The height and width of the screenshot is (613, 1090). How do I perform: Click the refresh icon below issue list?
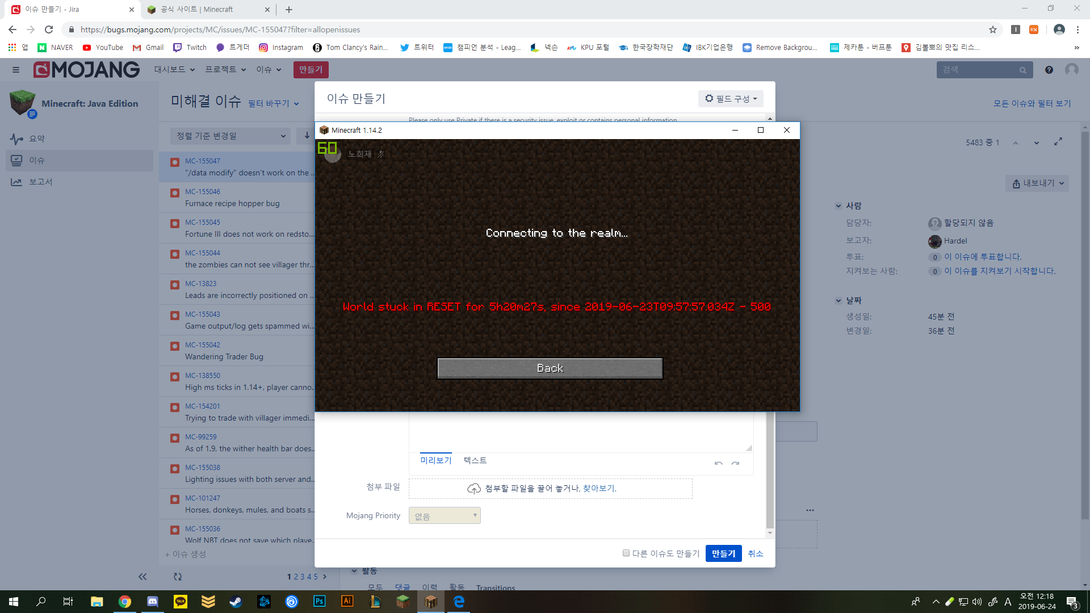click(x=178, y=577)
